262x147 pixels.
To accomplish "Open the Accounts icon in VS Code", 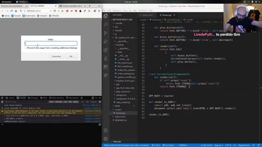I will tap(106, 130).
